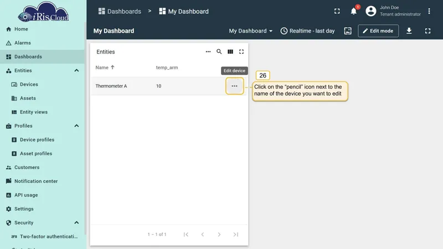Click the Notification center icon
Screen dimensions: 443x249
click(9, 181)
